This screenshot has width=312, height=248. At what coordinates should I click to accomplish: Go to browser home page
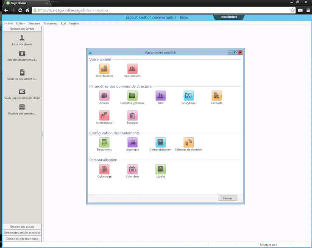click(27, 10)
